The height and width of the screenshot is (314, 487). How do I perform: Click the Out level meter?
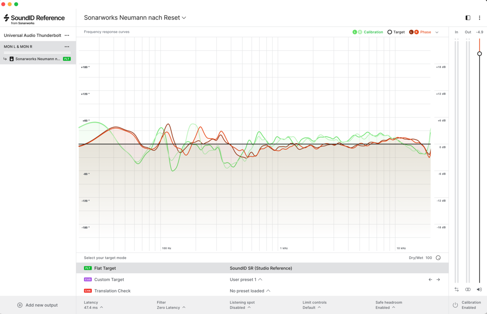(x=468, y=161)
